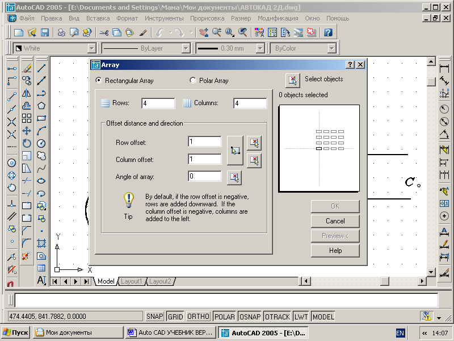
Task: Select the Array tool icon
Action: click(x=27, y=118)
